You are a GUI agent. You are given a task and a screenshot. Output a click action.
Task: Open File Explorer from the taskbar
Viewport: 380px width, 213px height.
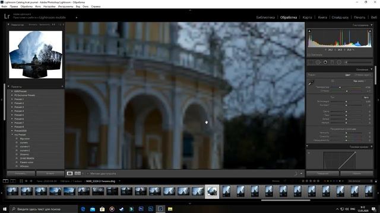[170, 209]
